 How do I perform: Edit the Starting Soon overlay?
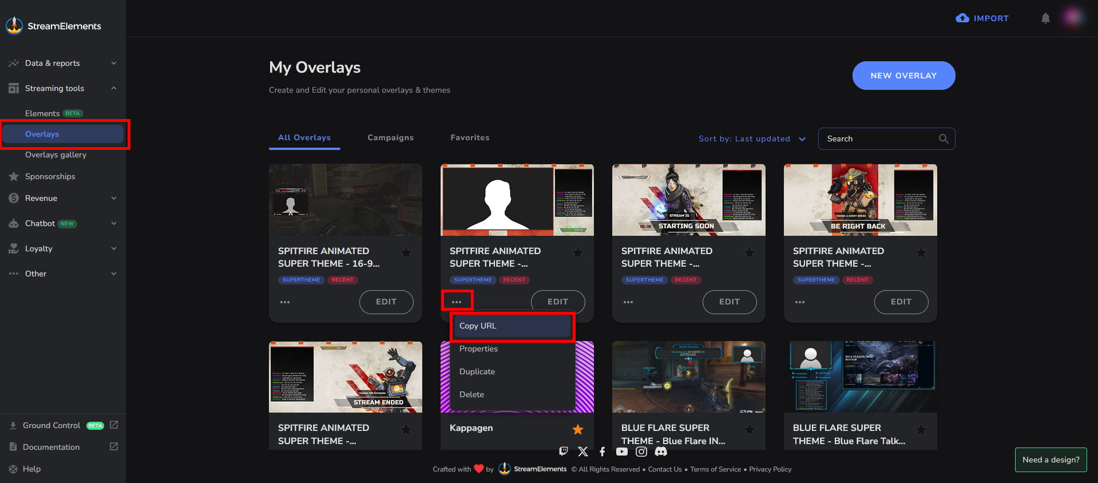tap(730, 302)
